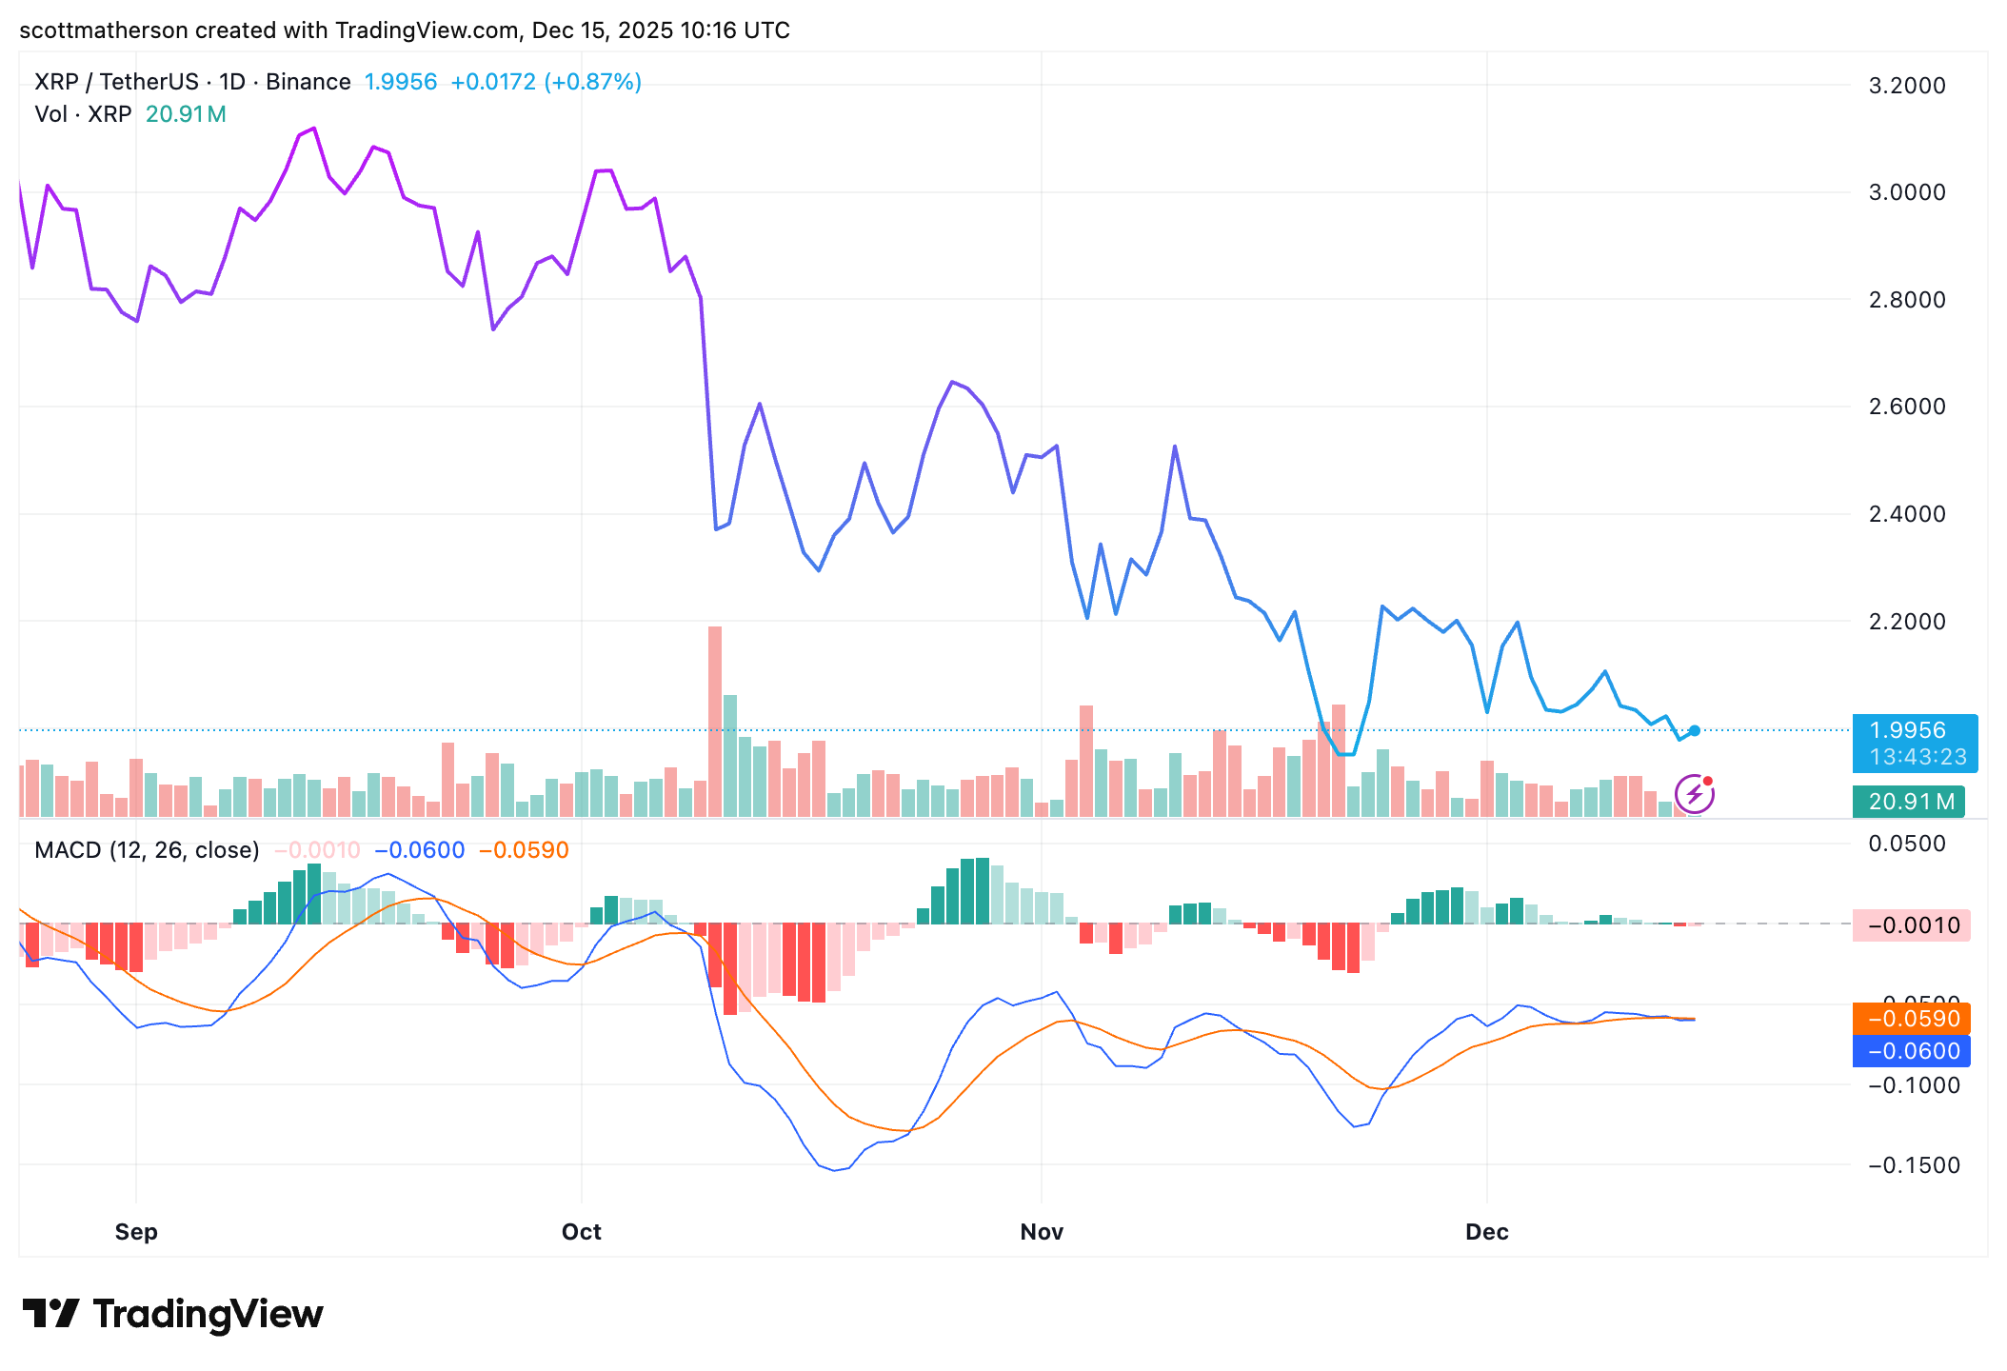2007x1371 pixels.
Task: Click the Nov label on the time axis
Action: pyautogui.click(x=1041, y=1232)
